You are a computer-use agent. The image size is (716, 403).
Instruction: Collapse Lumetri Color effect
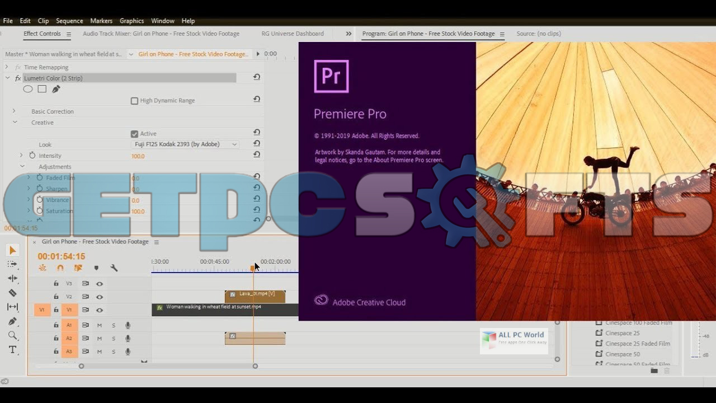point(7,78)
